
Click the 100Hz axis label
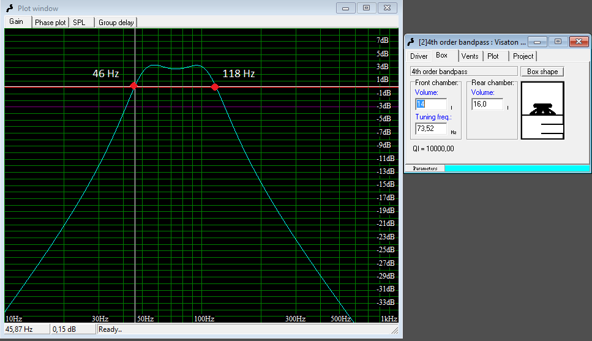(204, 319)
